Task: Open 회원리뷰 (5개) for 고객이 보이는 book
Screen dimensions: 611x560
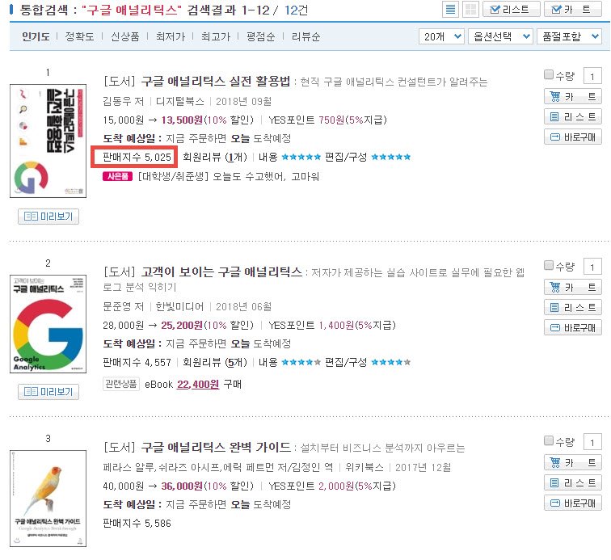Action: [x=215, y=362]
